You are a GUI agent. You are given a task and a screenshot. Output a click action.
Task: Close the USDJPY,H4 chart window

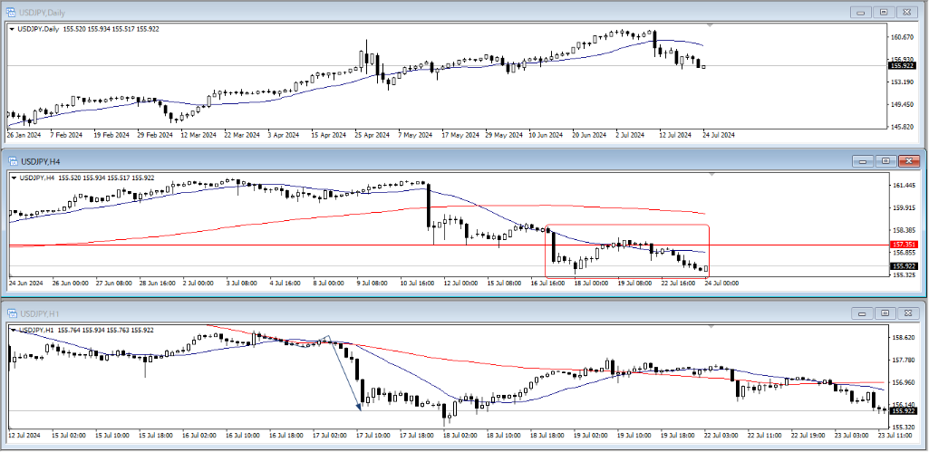coord(907,160)
